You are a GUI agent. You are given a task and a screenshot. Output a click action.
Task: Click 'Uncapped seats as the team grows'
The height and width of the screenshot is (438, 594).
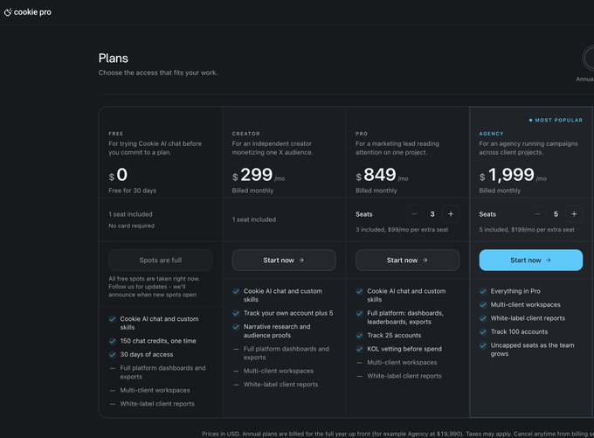(x=532, y=350)
